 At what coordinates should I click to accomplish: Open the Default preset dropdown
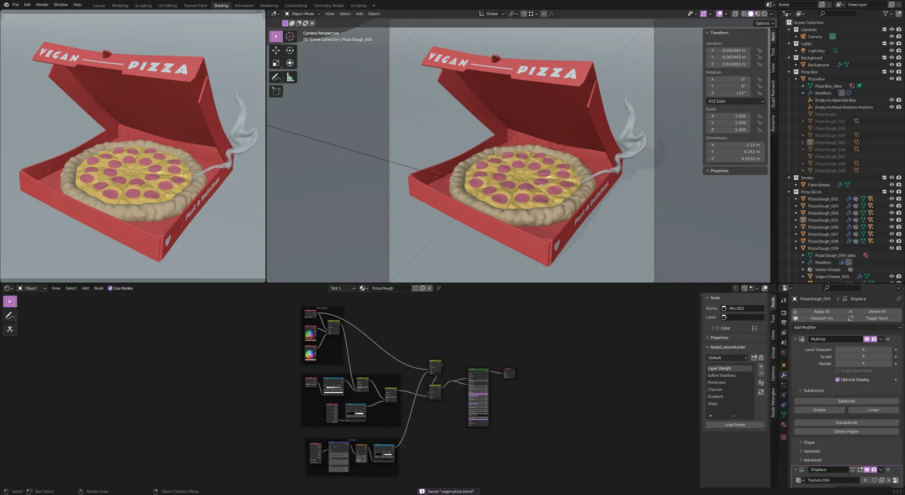tap(727, 358)
